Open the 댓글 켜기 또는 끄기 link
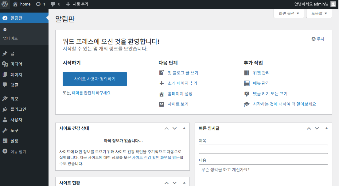Image resolution: width=339 pixels, height=186 pixels. 270,94
